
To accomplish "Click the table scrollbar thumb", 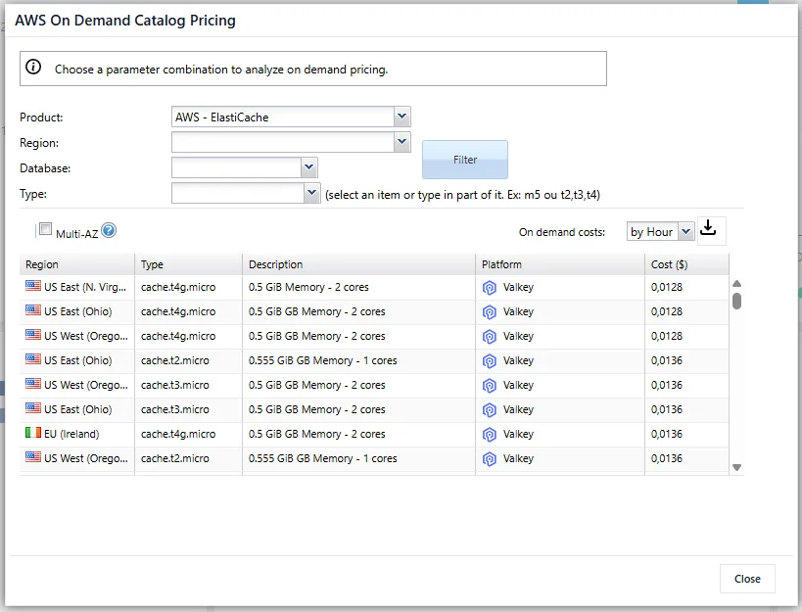I will 736,302.
